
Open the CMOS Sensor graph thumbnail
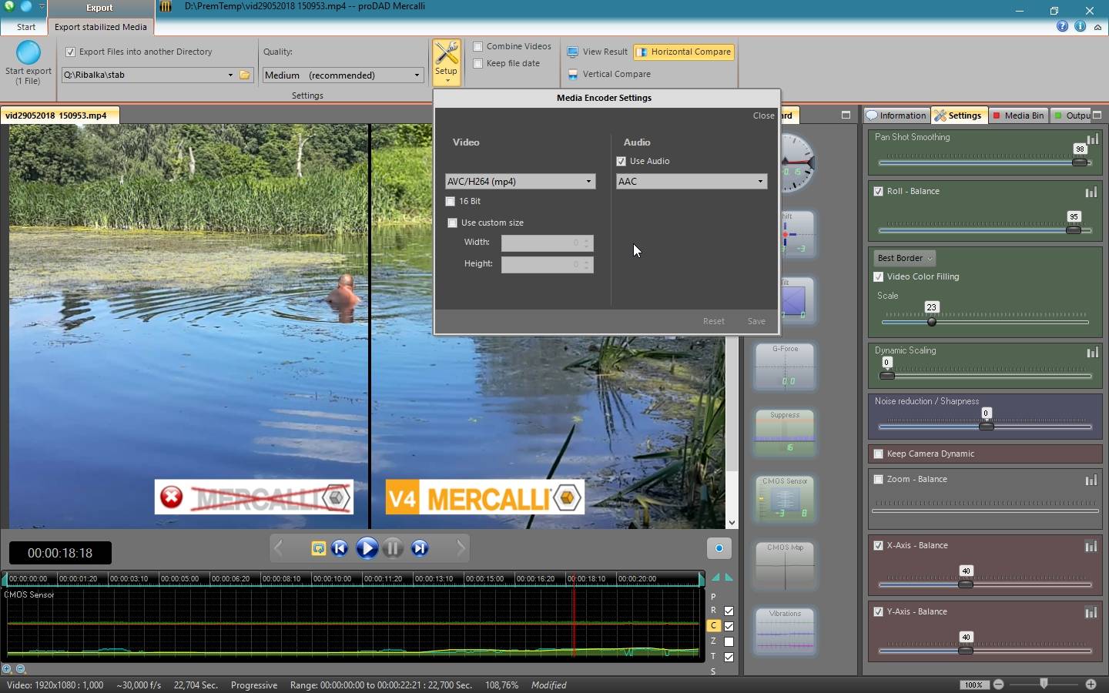pos(784,498)
